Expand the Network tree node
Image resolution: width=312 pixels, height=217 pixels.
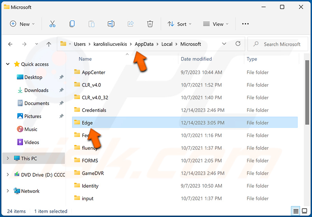point(8,191)
